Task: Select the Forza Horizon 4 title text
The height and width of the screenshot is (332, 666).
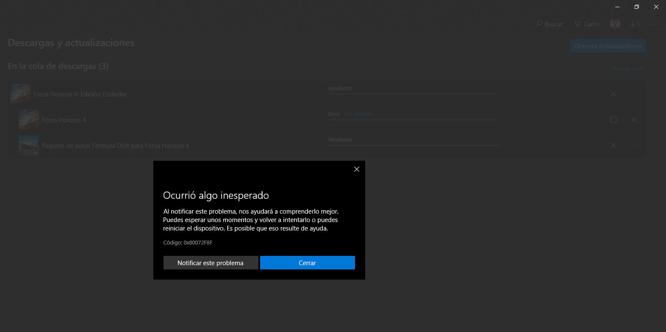Action: [64, 120]
